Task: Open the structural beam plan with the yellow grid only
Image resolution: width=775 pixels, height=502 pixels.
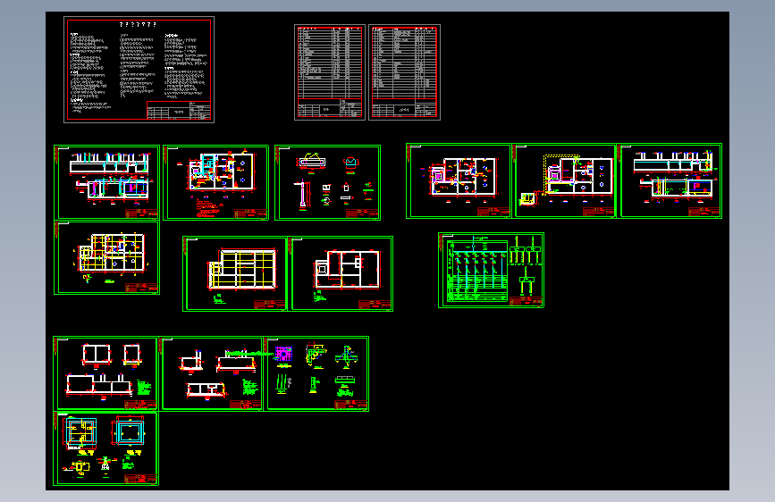Action: pos(235,273)
